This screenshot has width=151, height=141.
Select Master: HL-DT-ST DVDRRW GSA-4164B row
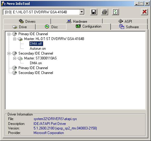[54, 39]
